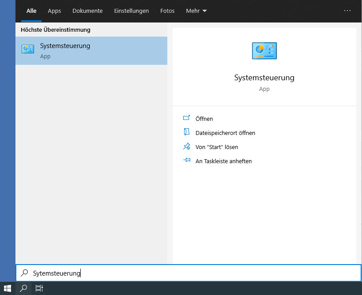This screenshot has height=295, width=362.
Task: Click the Höchste Übereinstimmung heading
Action: tap(56, 30)
